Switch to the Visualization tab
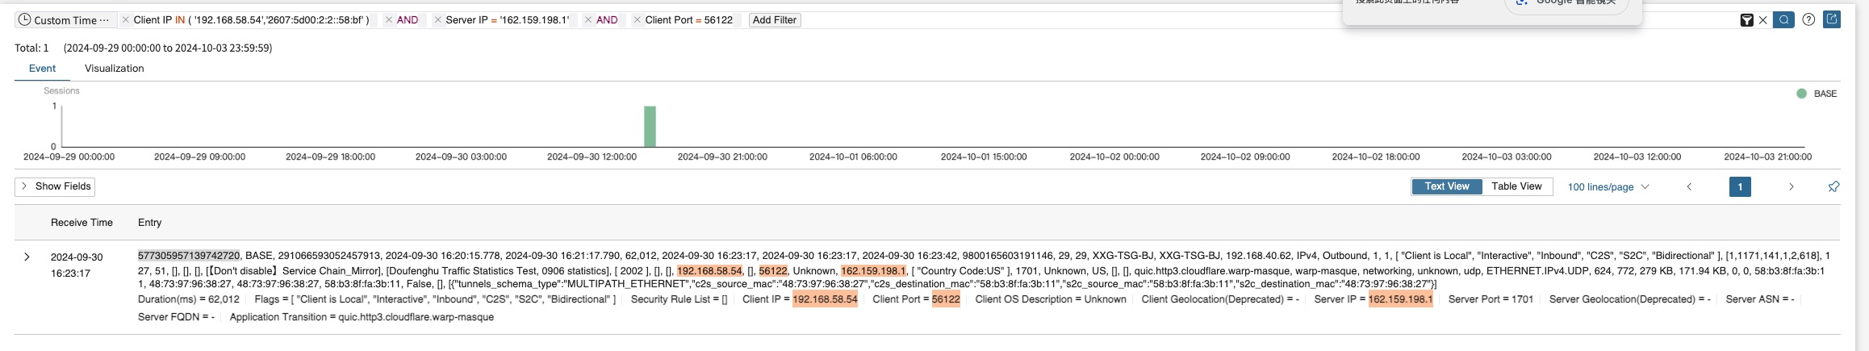 114,69
